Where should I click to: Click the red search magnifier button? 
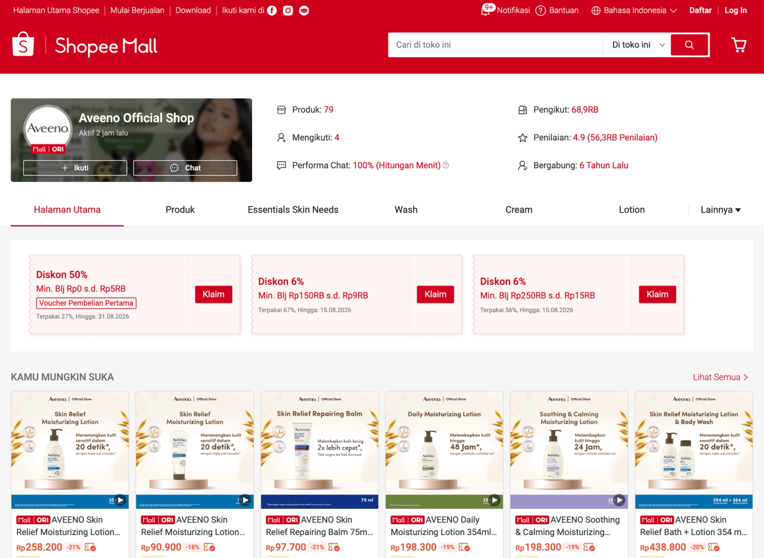[689, 45]
